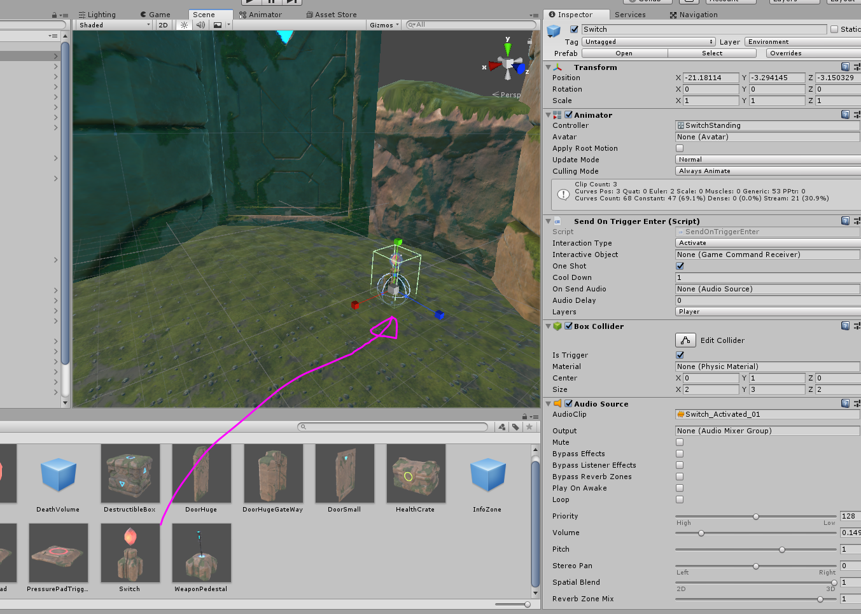Switch to the Services tab
This screenshot has height=614, width=861.
630,15
